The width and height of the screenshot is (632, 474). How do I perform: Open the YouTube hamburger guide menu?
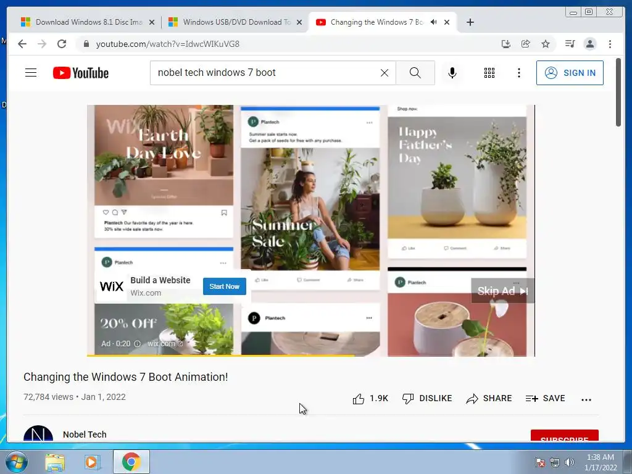coord(31,73)
